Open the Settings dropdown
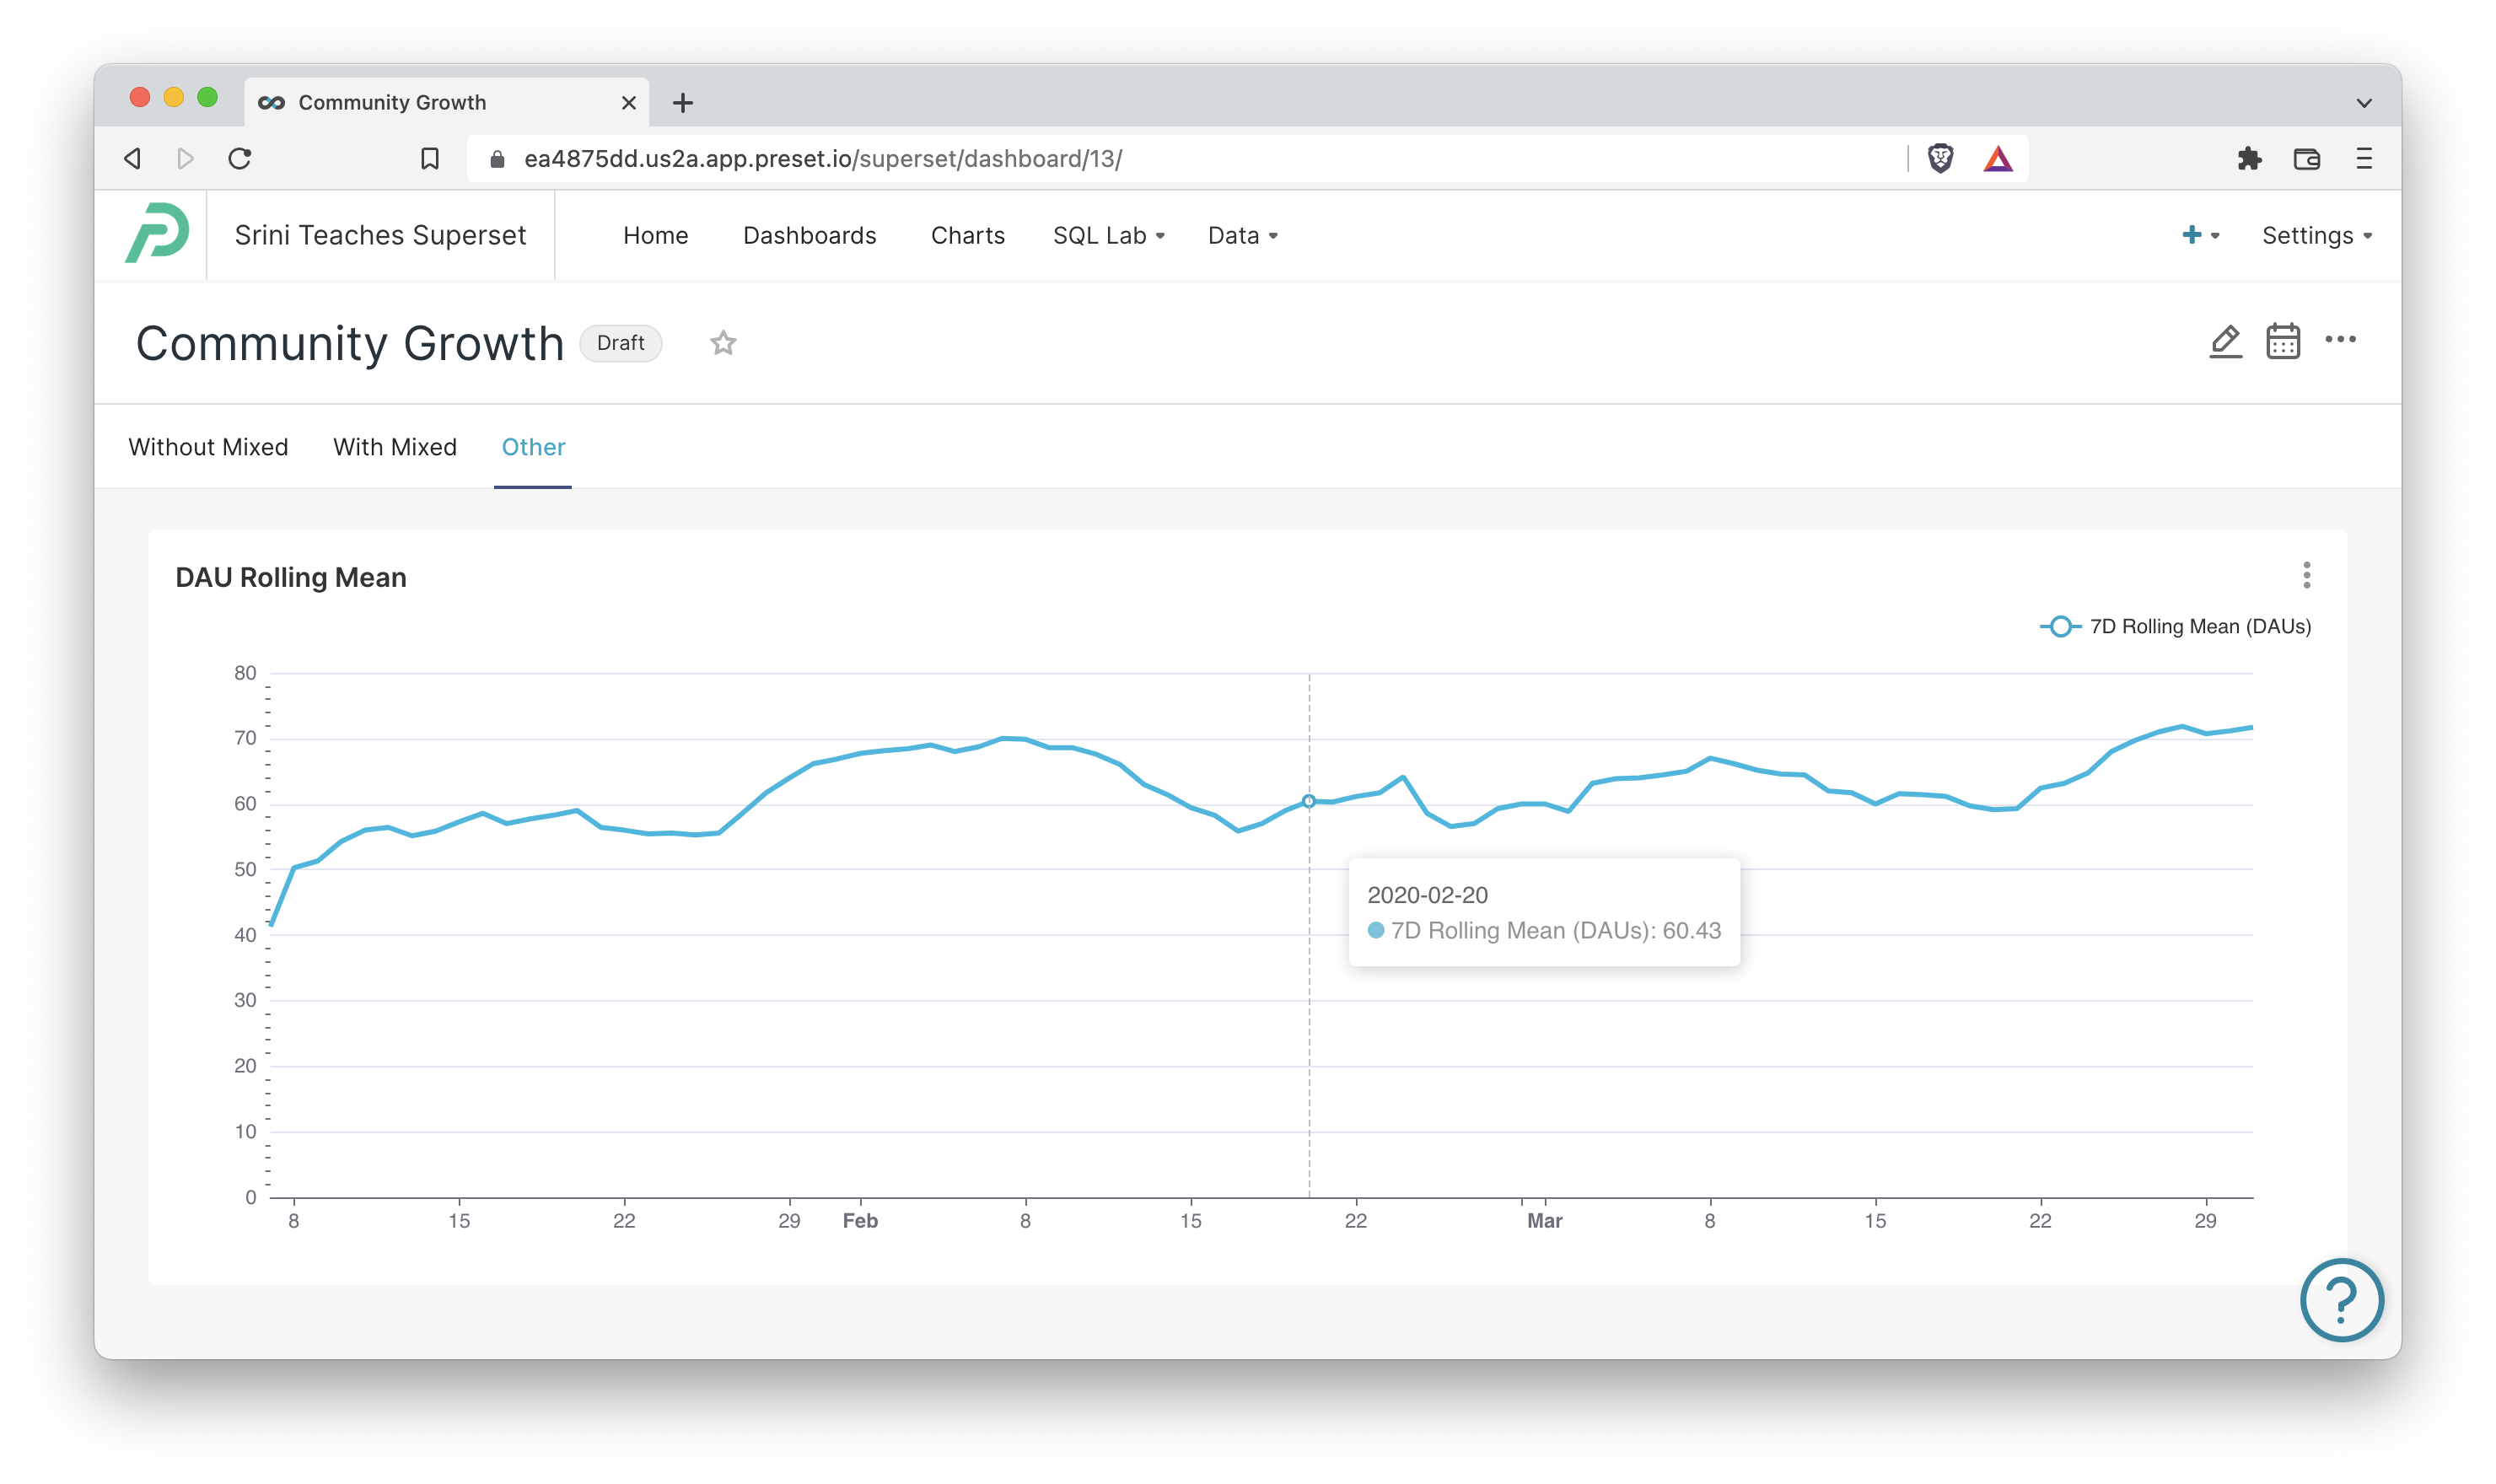 point(2316,236)
